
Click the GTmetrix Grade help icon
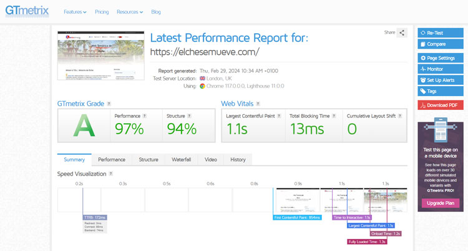click(x=109, y=104)
